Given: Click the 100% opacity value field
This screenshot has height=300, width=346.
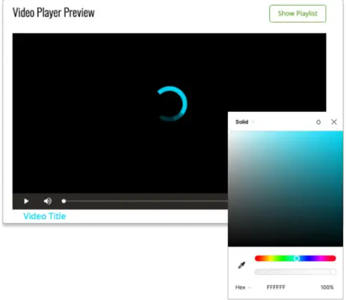Looking at the screenshot, I should (x=327, y=287).
